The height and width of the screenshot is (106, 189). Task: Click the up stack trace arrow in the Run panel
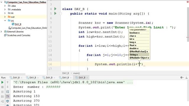[x=8, y=82]
